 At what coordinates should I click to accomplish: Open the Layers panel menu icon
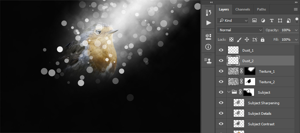click(x=296, y=9)
